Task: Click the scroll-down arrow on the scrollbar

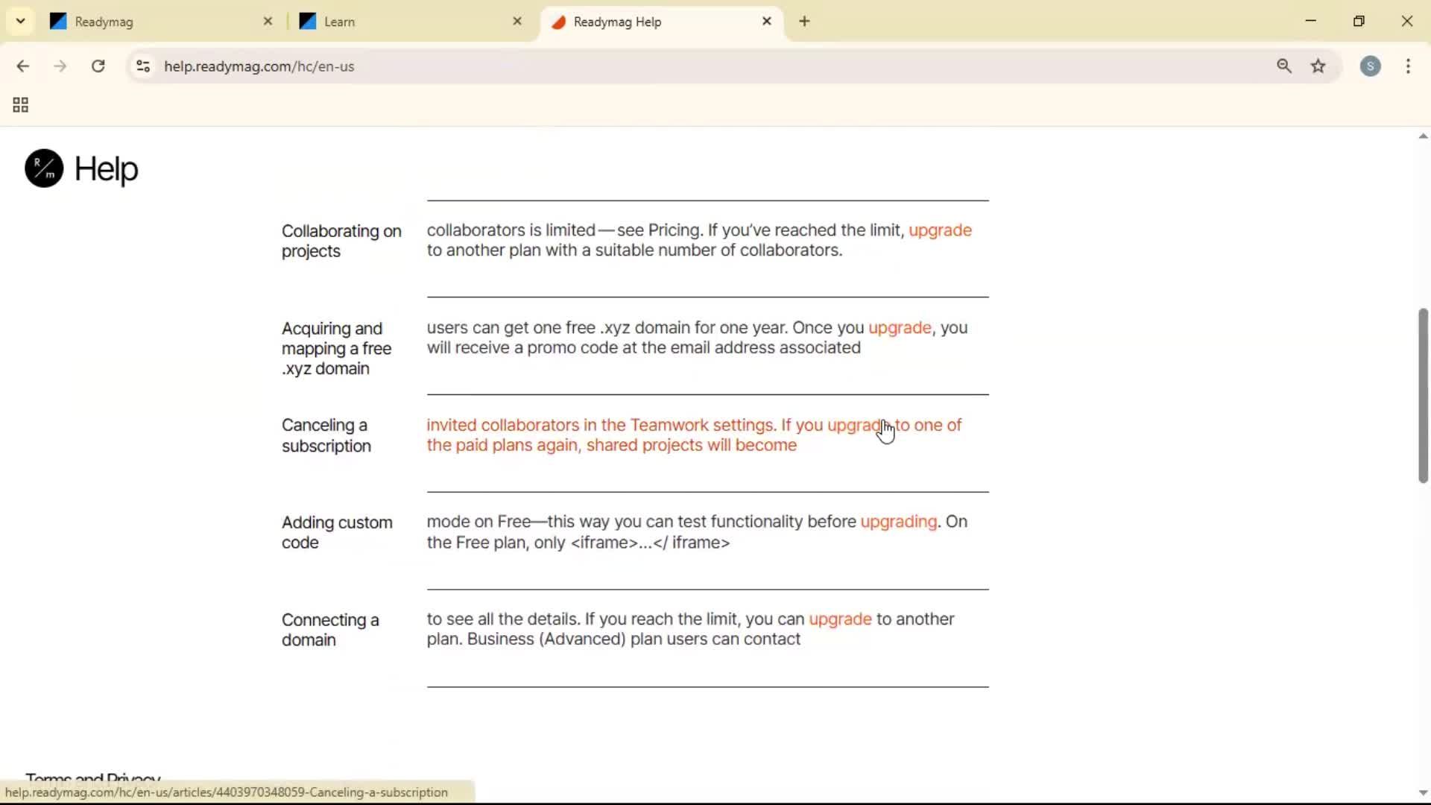Action: [x=1423, y=792]
